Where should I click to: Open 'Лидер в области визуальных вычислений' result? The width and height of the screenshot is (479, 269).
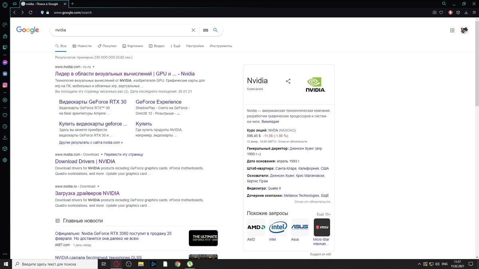click(125, 74)
